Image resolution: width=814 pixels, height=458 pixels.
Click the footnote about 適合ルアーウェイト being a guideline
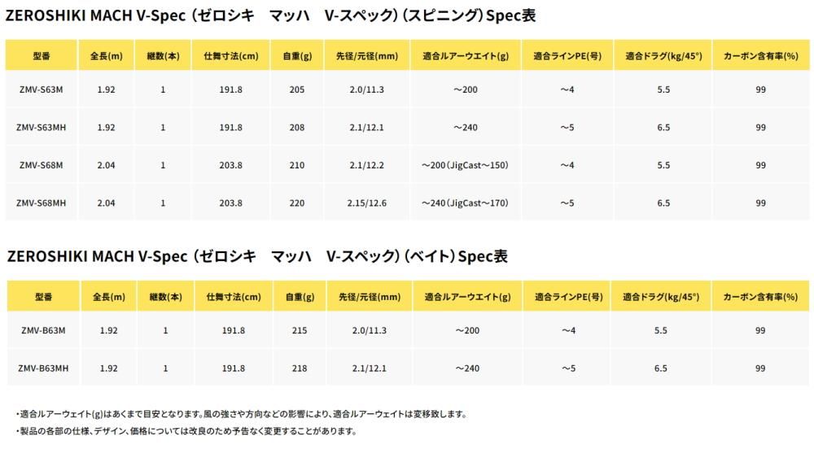(241, 414)
